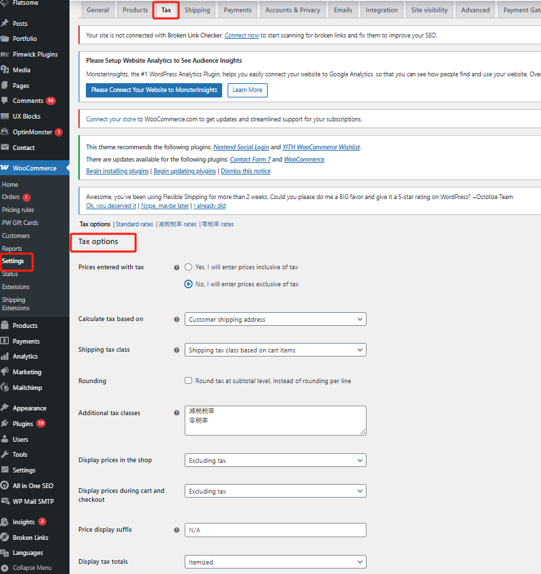
Task: Click the Payments dollar icon
Action: click(x=5, y=341)
